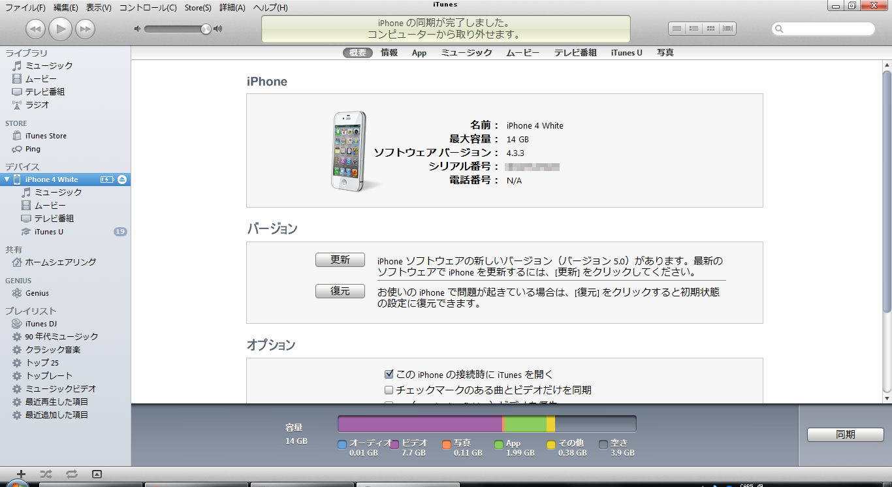
Task: Skip back to the previous track
Action: [x=35, y=29]
